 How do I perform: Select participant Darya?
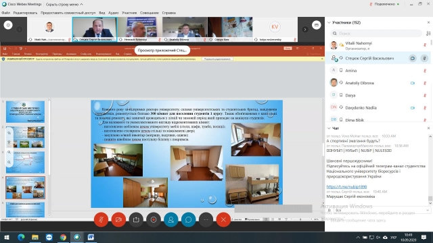click(x=378, y=95)
